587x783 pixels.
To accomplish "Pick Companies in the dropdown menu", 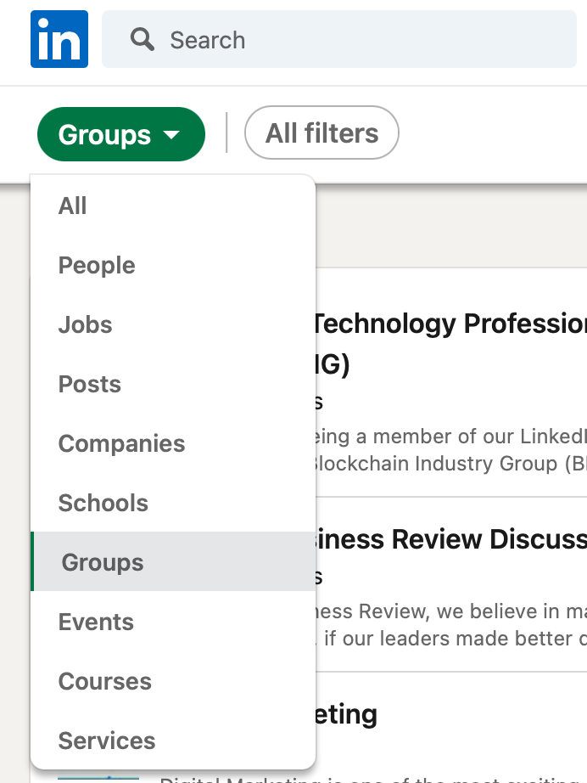I will pos(121,443).
